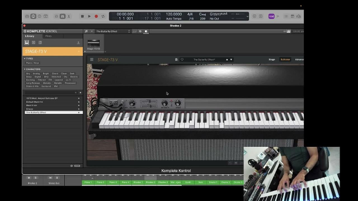This screenshot has width=358, height=201.
Task: Switch to the Library tab
Action: click(x=30, y=36)
